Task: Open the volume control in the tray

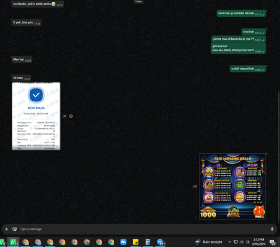Action: tap(242, 242)
